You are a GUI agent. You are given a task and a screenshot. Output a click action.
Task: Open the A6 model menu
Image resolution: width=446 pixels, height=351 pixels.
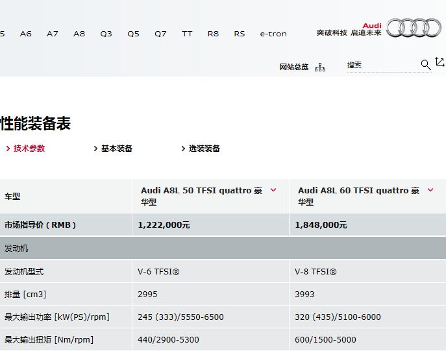click(25, 34)
